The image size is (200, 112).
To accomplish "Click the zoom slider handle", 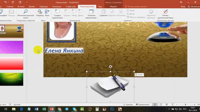I will point(185,105).
